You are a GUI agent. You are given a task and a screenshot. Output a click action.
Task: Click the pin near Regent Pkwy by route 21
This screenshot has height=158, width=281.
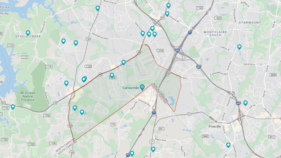(x=153, y=149)
